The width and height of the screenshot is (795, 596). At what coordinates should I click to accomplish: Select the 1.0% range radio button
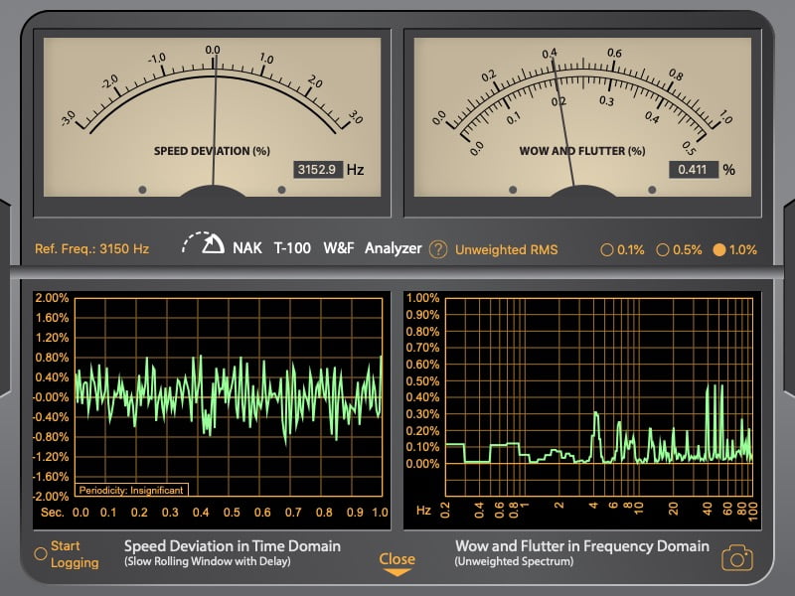tap(718, 250)
